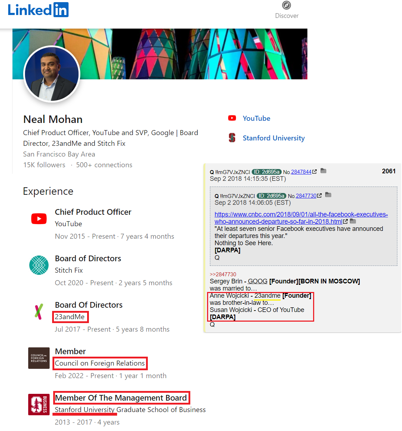Viewport: 402px width, 431px height.
Task: Click external link icon beside 2847730
Action: click(x=320, y=195)
